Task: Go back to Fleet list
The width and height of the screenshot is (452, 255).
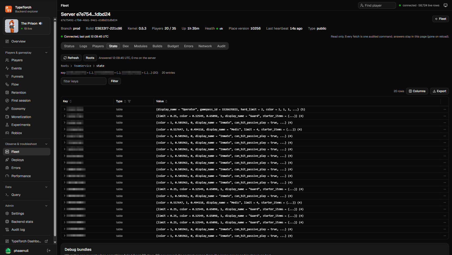Action: click(x=440, y=19)
